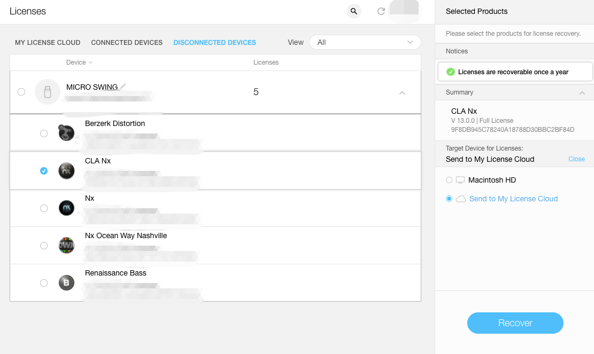This screenshot has height=354, width=594.
Task: Click the CLA Nx title in Summary
Action: coord(464,111)
